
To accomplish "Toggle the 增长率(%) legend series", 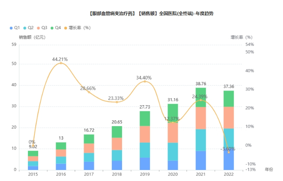I will click(x=77, y=28).
